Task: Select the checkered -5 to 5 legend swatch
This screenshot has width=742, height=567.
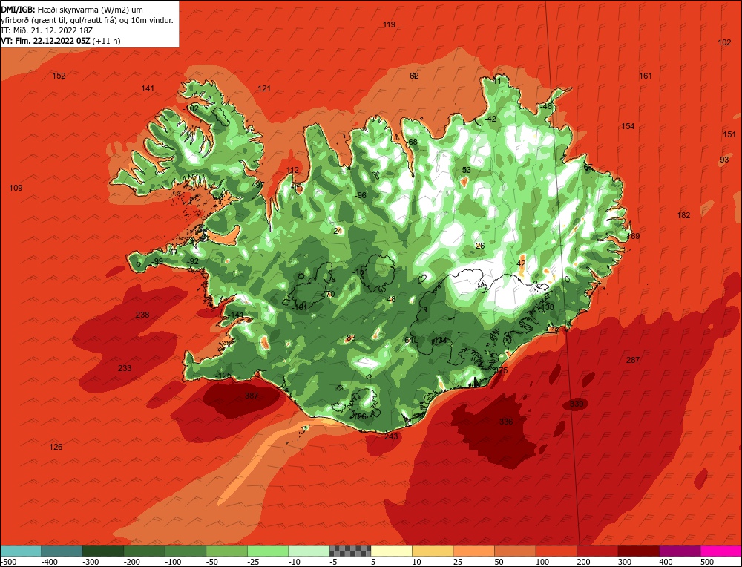Action: (350, 551)
